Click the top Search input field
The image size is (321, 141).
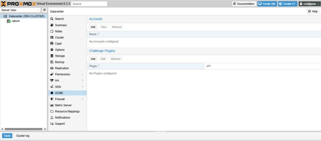coord(89,4)
